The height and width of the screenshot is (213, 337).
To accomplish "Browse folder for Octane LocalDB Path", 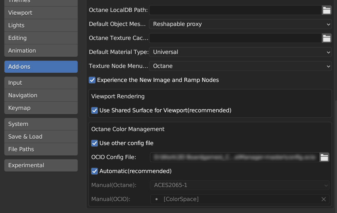I will [x=327, y=10].
